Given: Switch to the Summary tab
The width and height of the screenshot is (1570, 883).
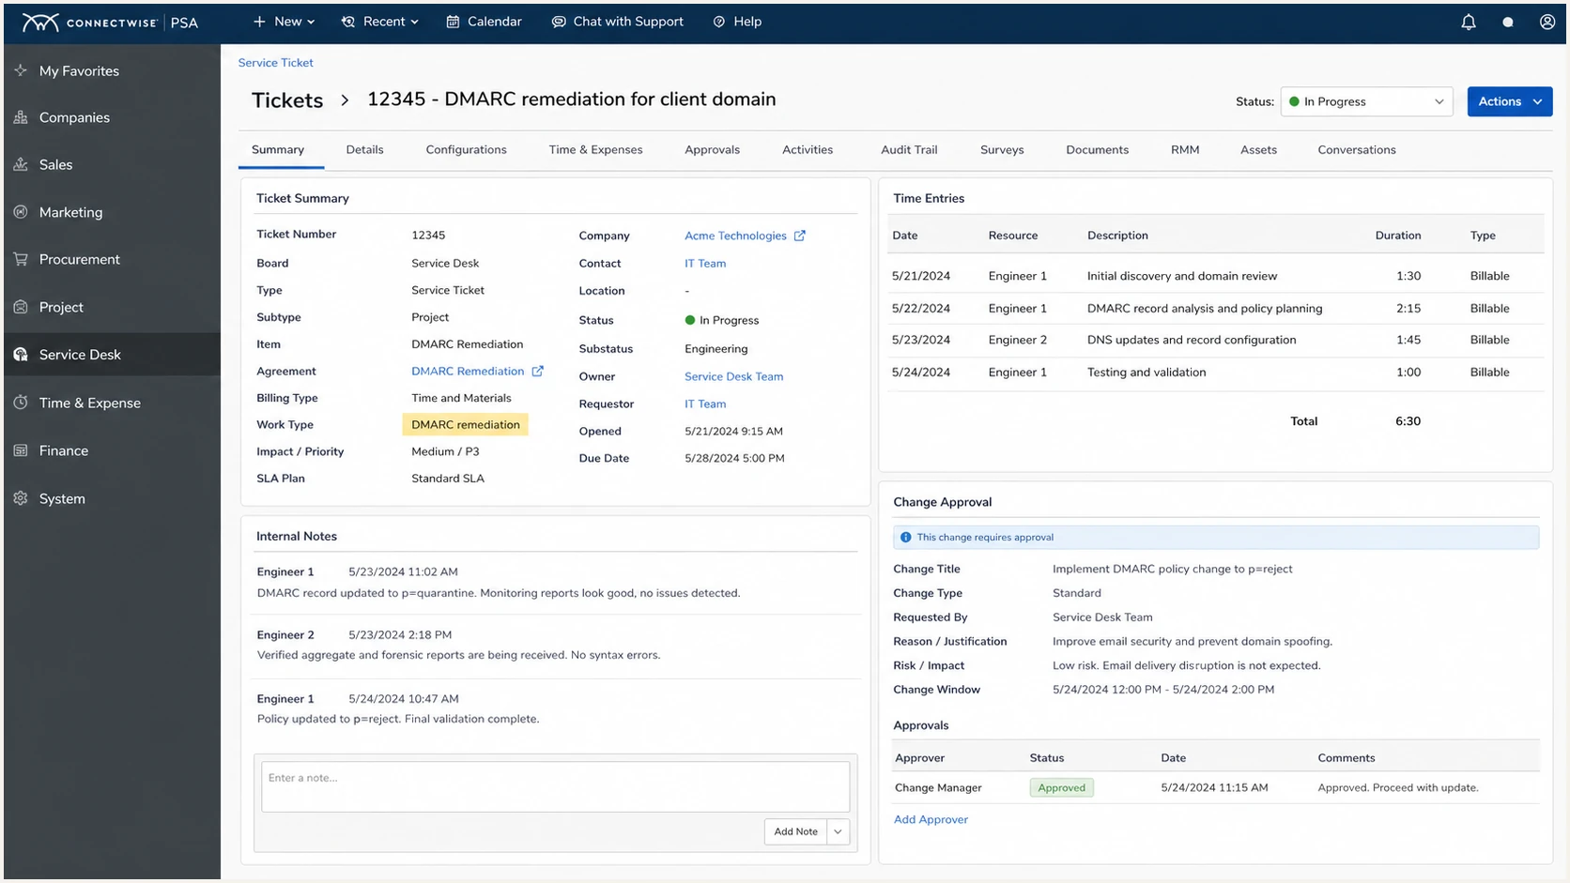Looking at the screenshot, I should pyautogui.click(x=278, y=150).
